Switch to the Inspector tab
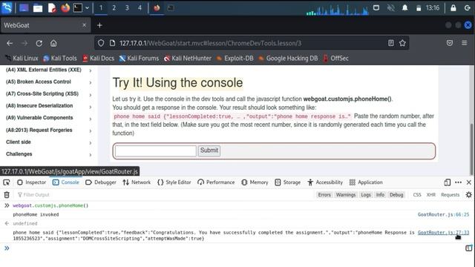The width and height of the screenshot is (475, 267). [31, 182]
